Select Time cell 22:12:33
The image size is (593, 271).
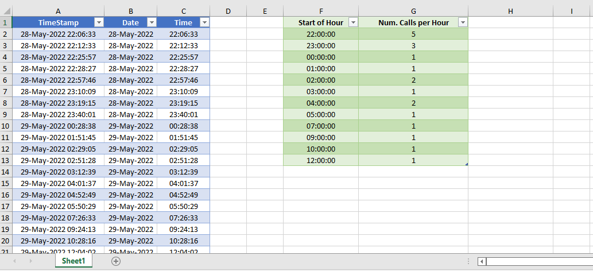click(184, 46)
